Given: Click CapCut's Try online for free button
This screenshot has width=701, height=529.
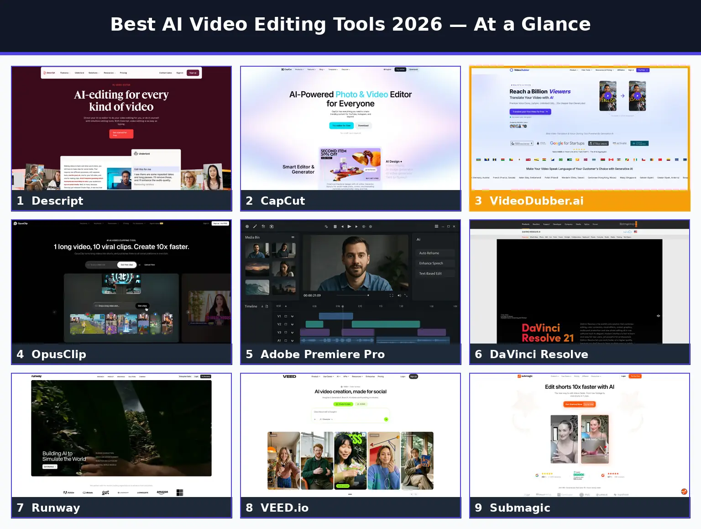Looking at the screenshot, I should click(x=341, y=126).
